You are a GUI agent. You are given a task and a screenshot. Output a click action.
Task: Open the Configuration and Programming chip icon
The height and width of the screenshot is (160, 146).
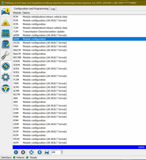pos(5,66)
